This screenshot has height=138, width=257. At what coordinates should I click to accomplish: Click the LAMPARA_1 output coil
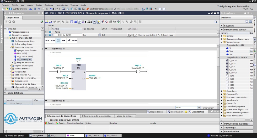click(x=138, y=72)
